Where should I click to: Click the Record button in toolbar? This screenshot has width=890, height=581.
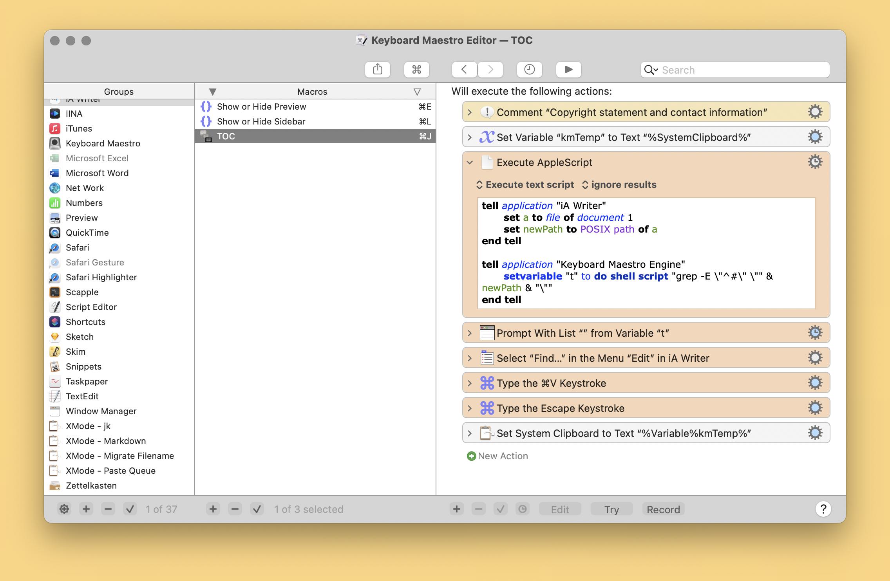(662, 508)
